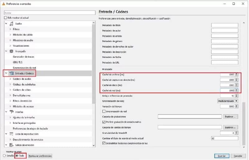Collapse the Avanzado tree section

click(x=6, y=51)
